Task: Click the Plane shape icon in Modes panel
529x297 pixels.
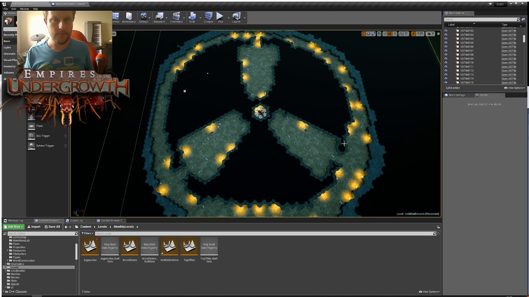Action: coord(31,126)
